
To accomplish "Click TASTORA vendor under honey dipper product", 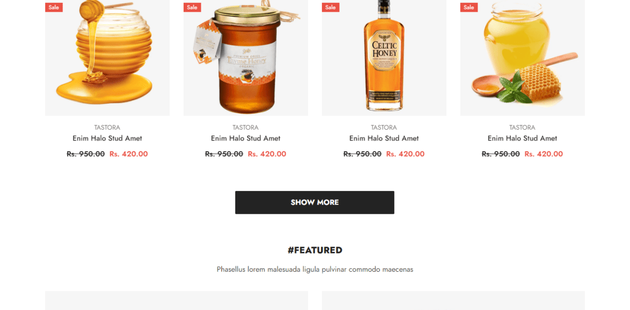I will click(107, 128).
